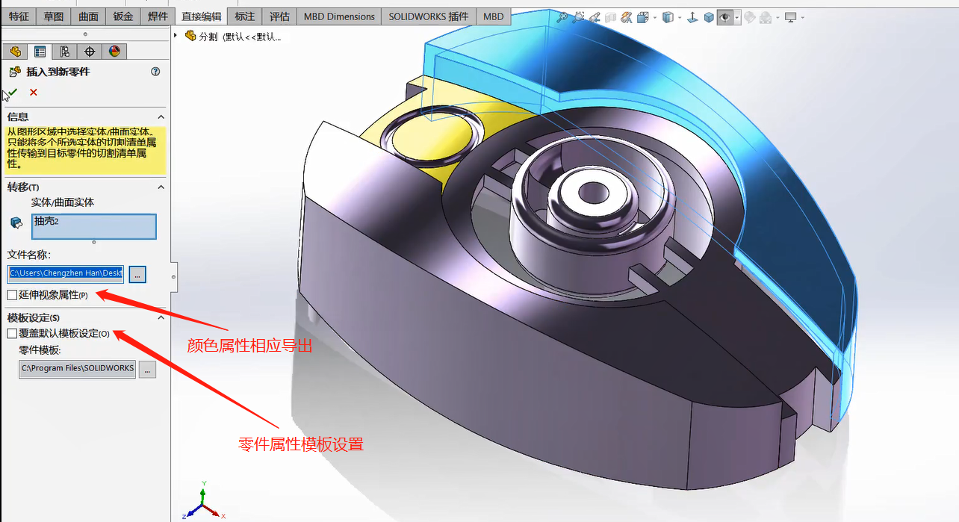Open the SOLIDWORKS 插件 tab
Image resolution: width=959 pixels, height=522 pixels.
point(429,16)
